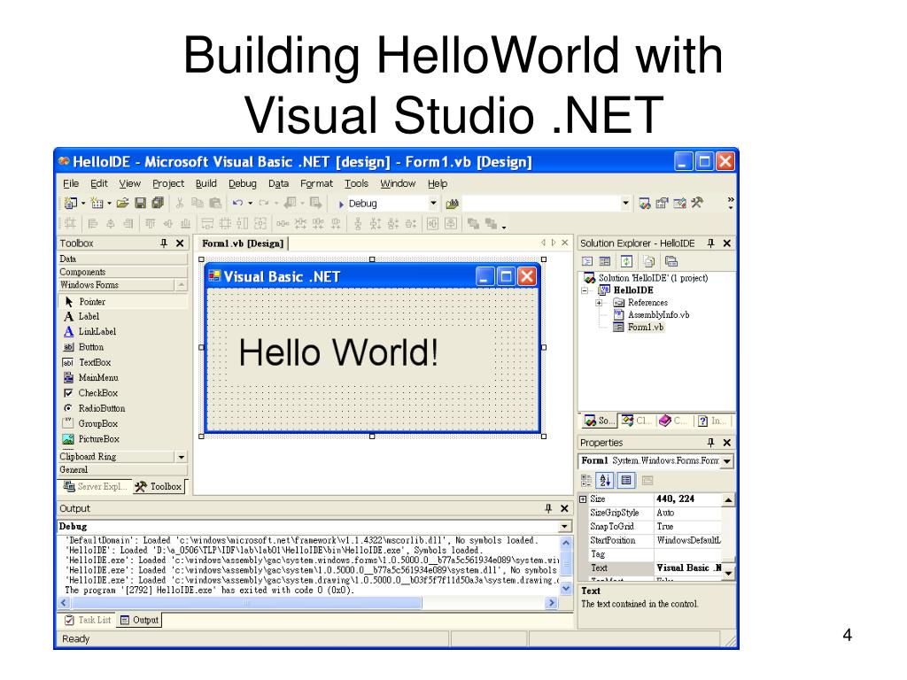Viewport: 907px width, 680px height.
Task: Toggle auto-hide pin on Toolbox panel
Action: [164, 243]
